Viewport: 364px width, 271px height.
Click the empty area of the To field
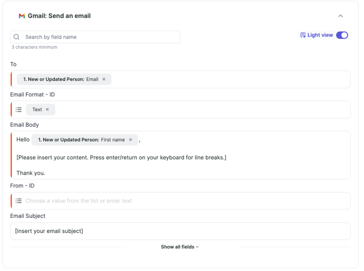(228, 79)
